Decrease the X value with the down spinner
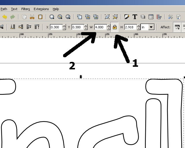185x148 pixels. pyautogui.click(x=64, y=29)
